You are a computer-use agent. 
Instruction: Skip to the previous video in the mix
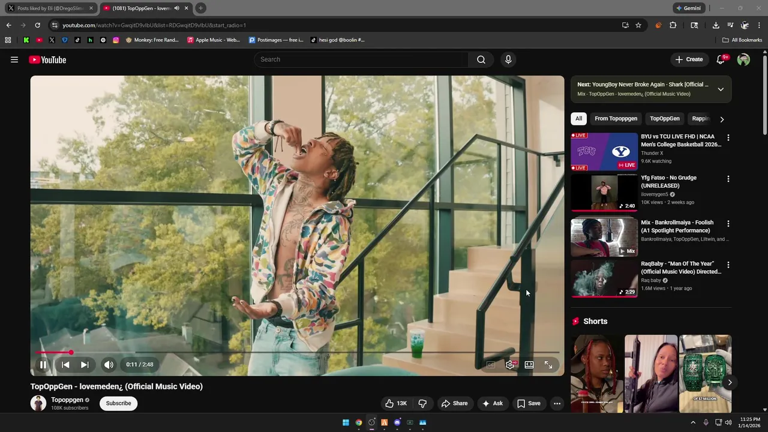click(x=65, y=365)
